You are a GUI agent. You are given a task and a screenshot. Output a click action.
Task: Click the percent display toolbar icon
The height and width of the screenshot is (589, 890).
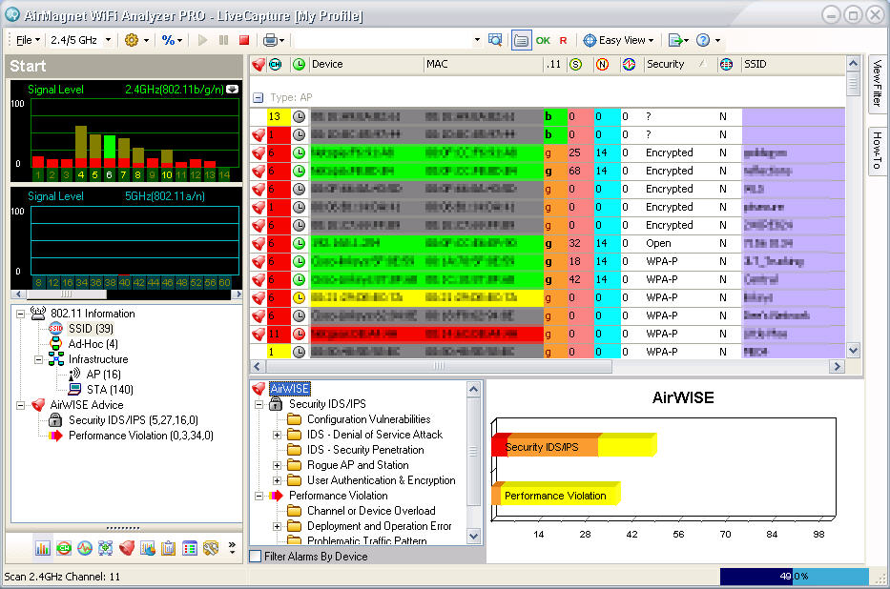click(168, 40)
